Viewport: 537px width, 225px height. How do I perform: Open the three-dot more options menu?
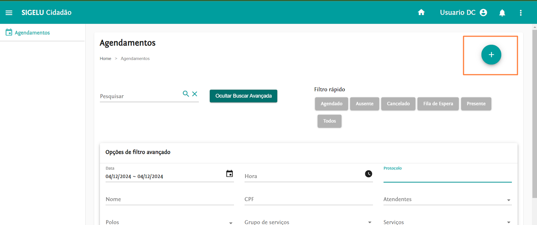(x=521, y=13)
